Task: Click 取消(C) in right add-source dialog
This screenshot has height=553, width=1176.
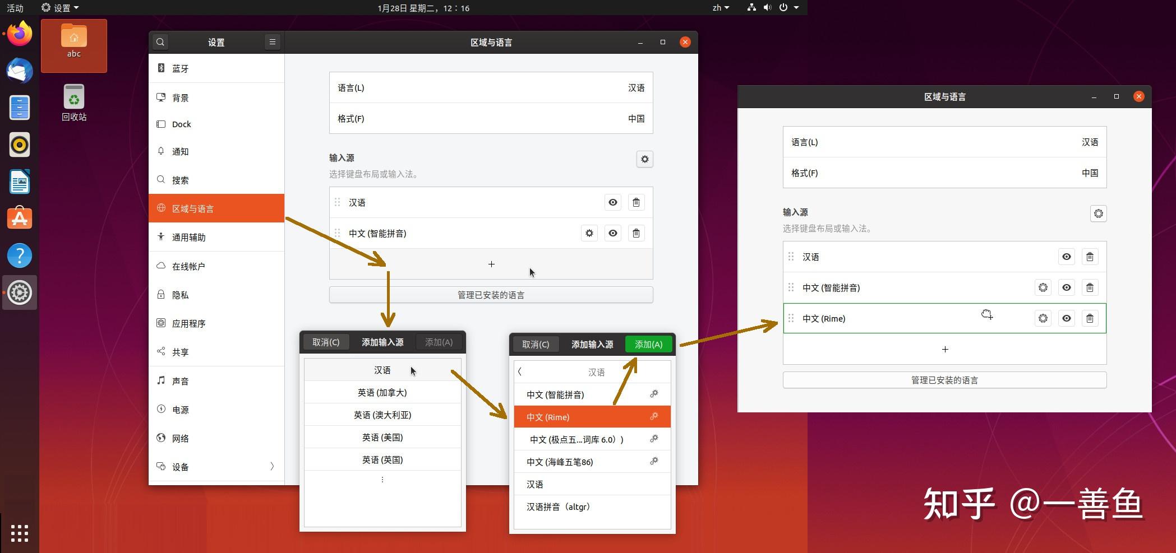Action: coord(536,344)
